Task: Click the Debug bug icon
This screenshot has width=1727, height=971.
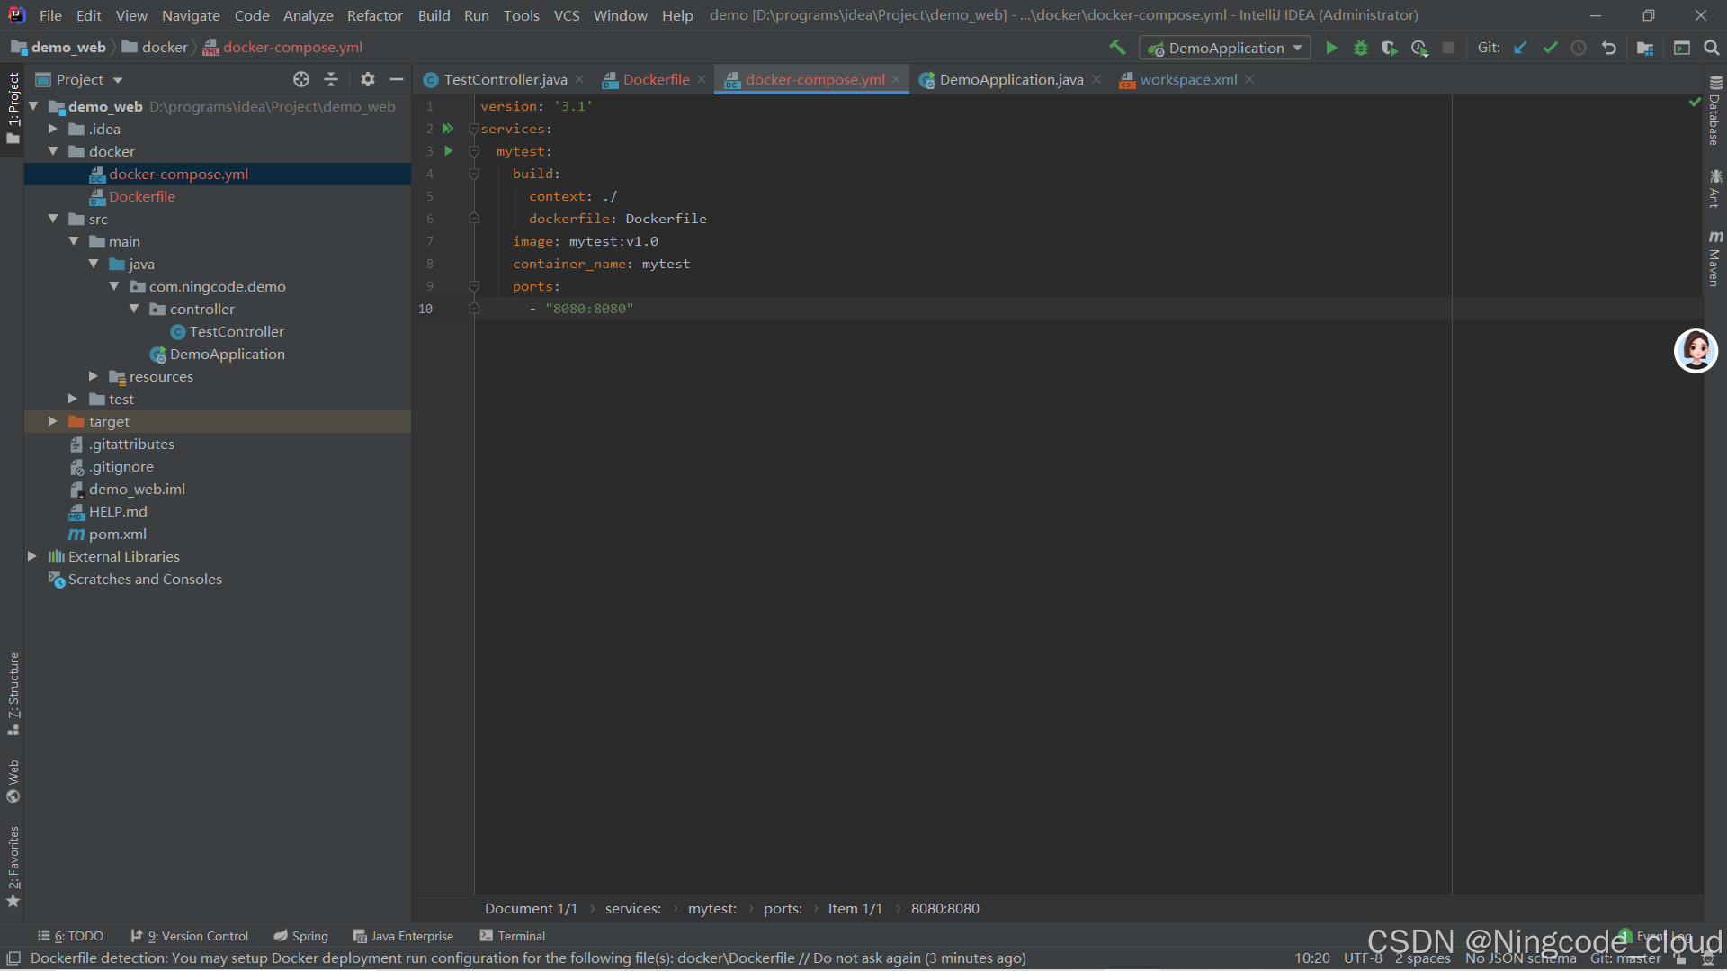Action: (x=1361, y=48)
